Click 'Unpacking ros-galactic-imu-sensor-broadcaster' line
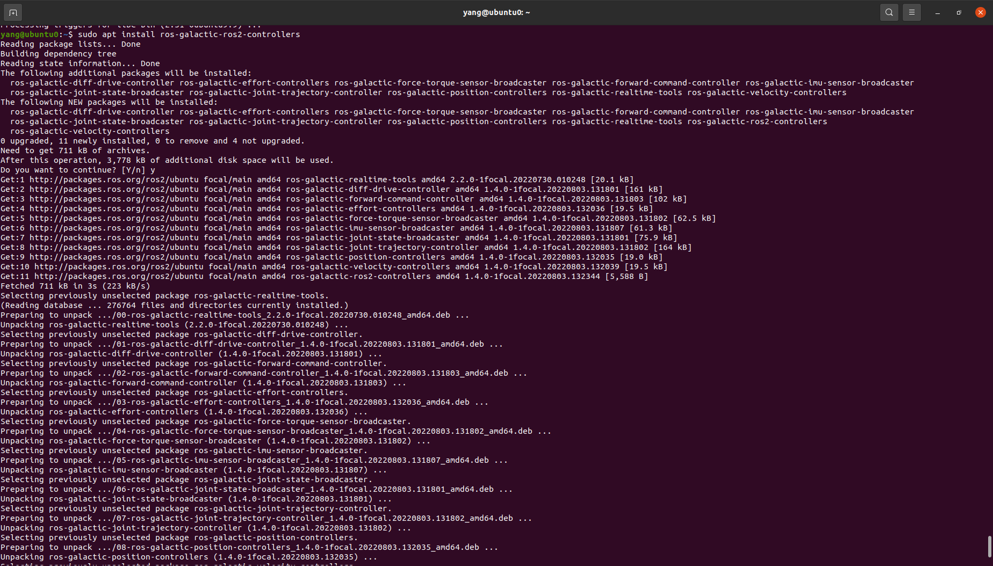 pos(194,470)
